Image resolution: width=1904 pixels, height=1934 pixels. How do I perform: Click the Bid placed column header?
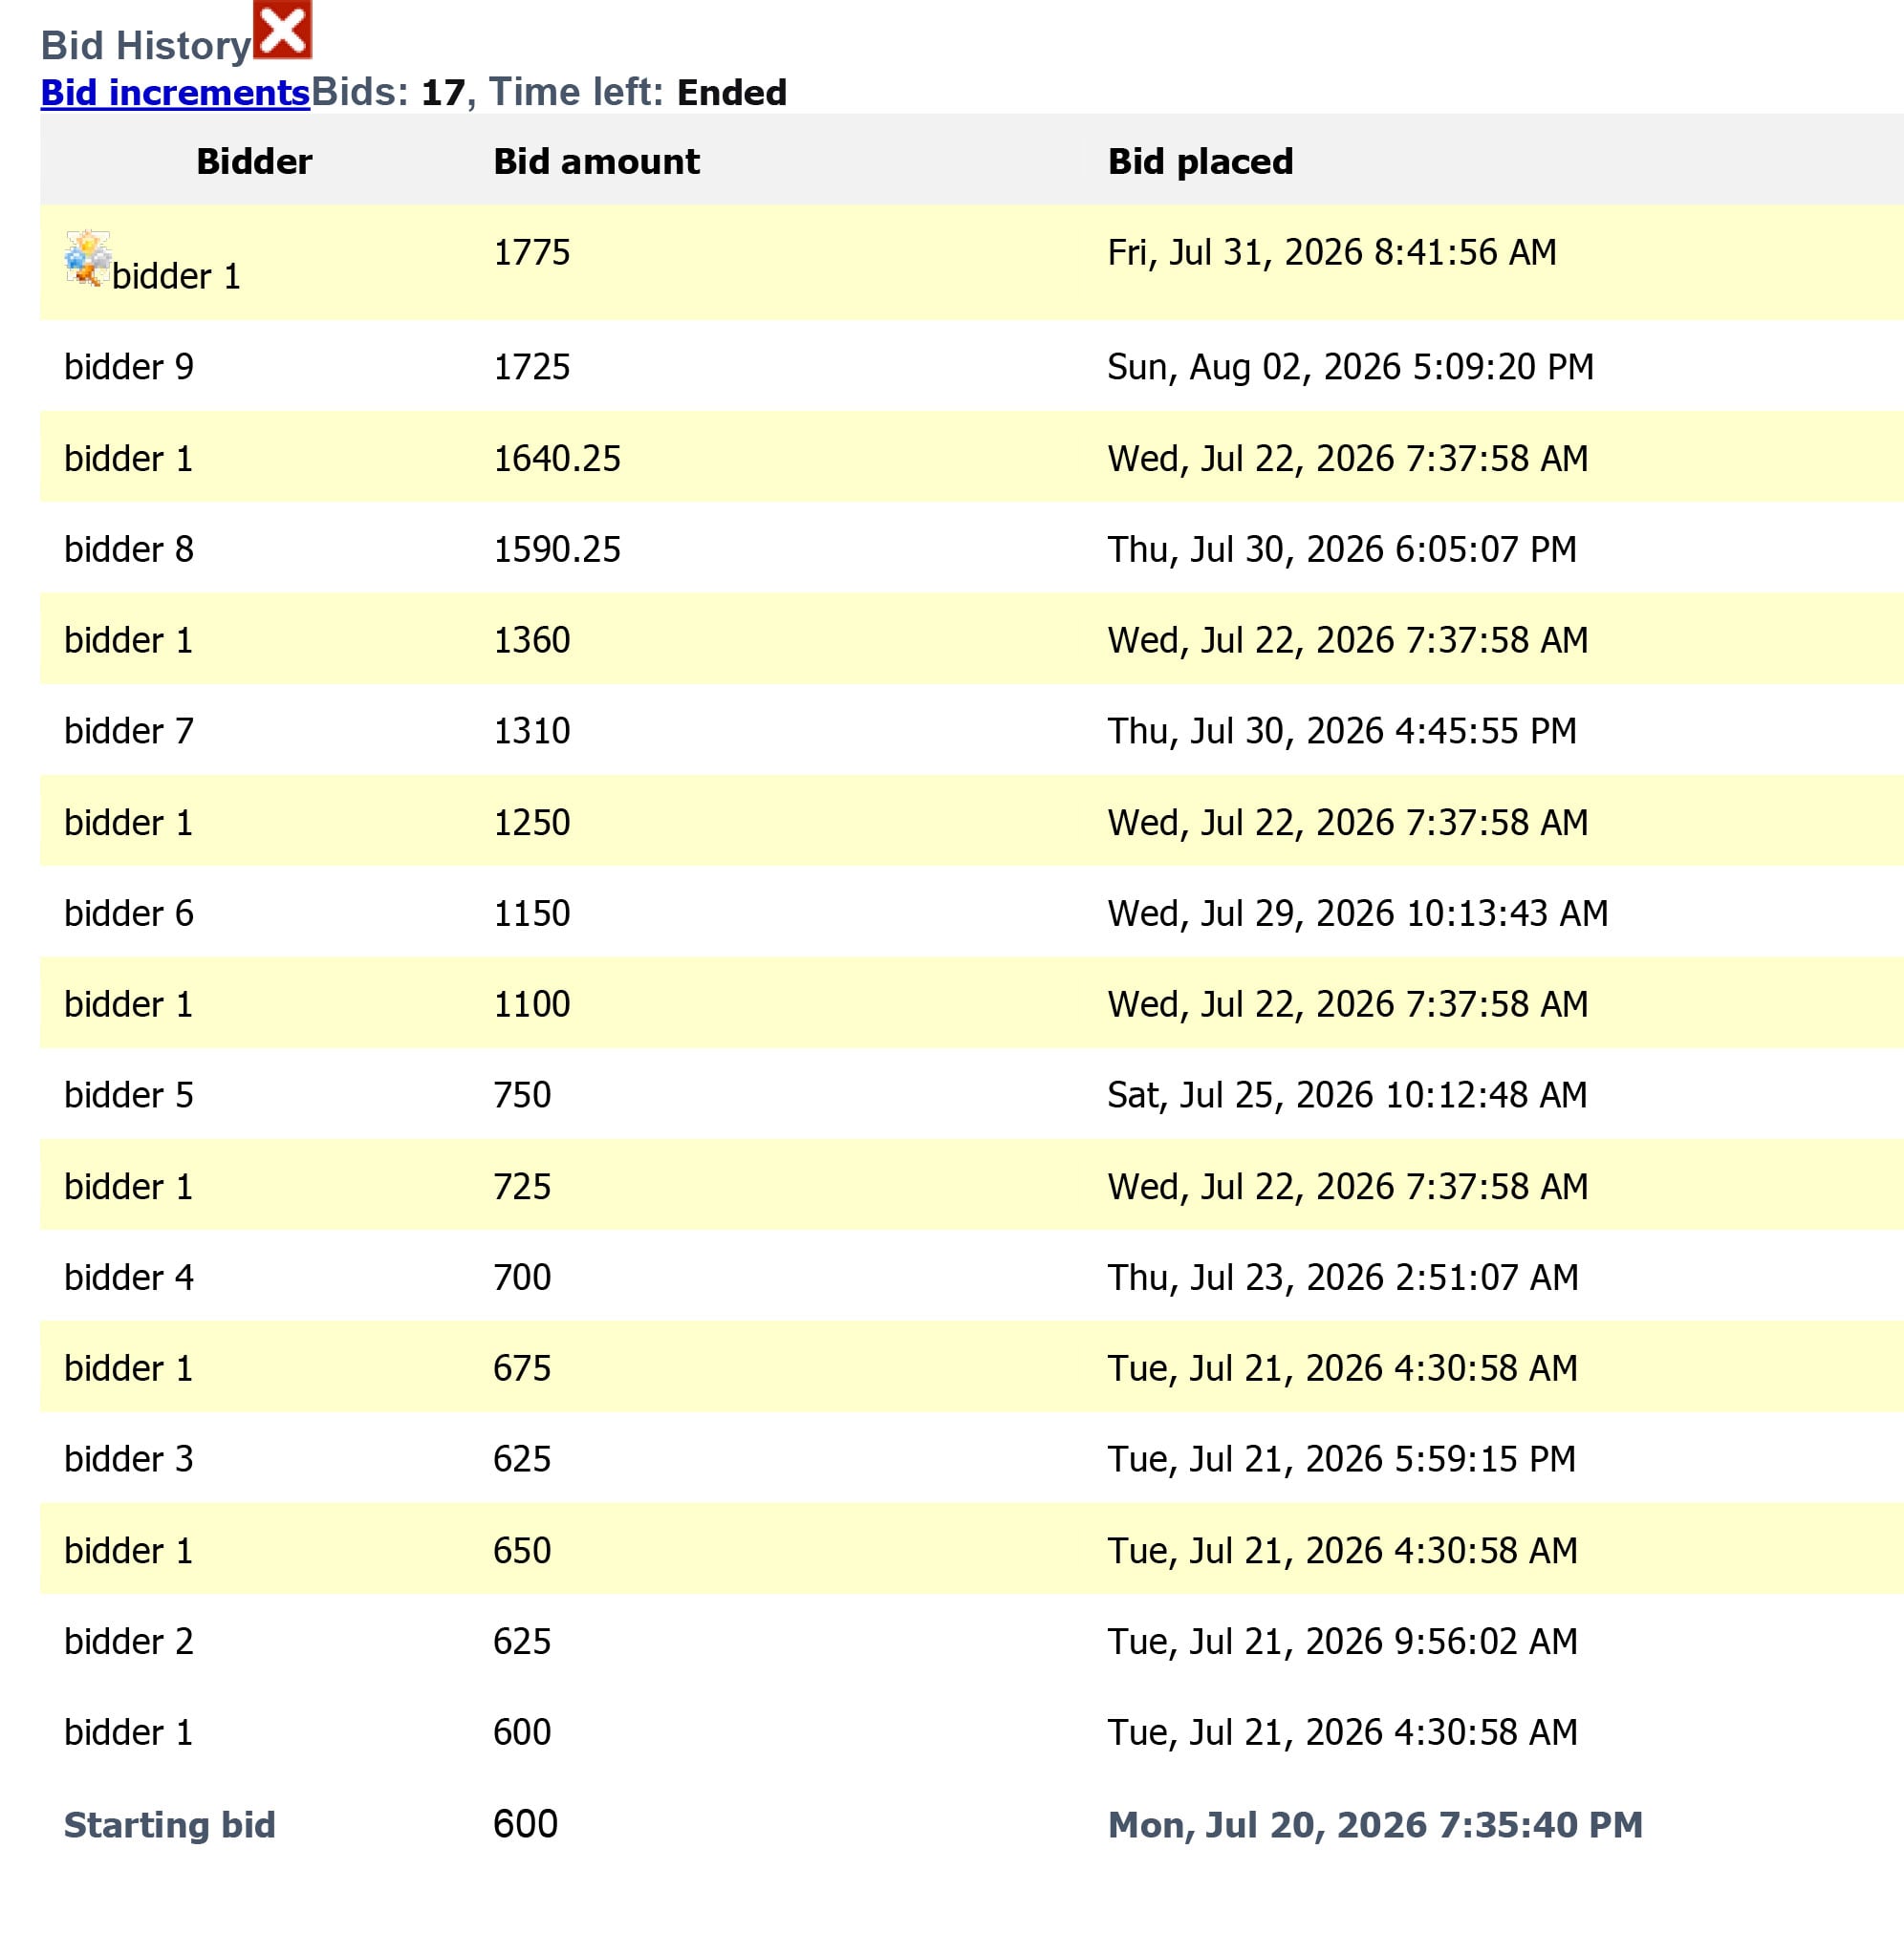point(1200,161)
